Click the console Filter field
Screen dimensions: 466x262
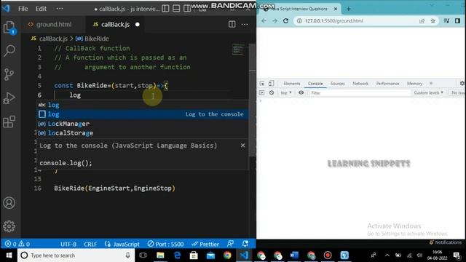coord(360,93)
